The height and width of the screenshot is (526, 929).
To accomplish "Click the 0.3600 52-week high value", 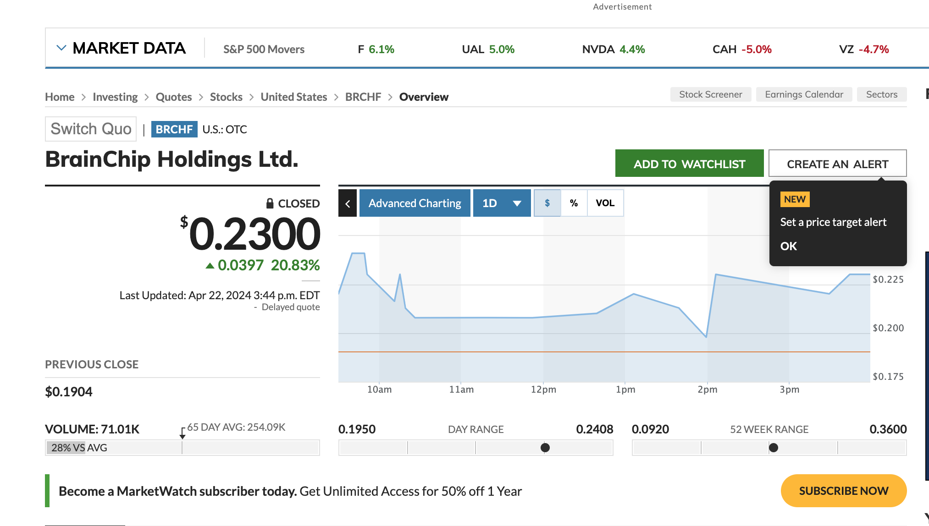I will tap(888, 429).
